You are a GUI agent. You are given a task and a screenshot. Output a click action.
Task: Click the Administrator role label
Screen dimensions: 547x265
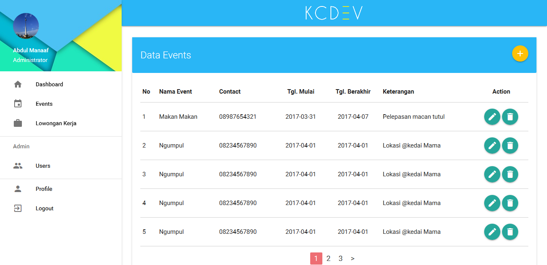[30, 60]
